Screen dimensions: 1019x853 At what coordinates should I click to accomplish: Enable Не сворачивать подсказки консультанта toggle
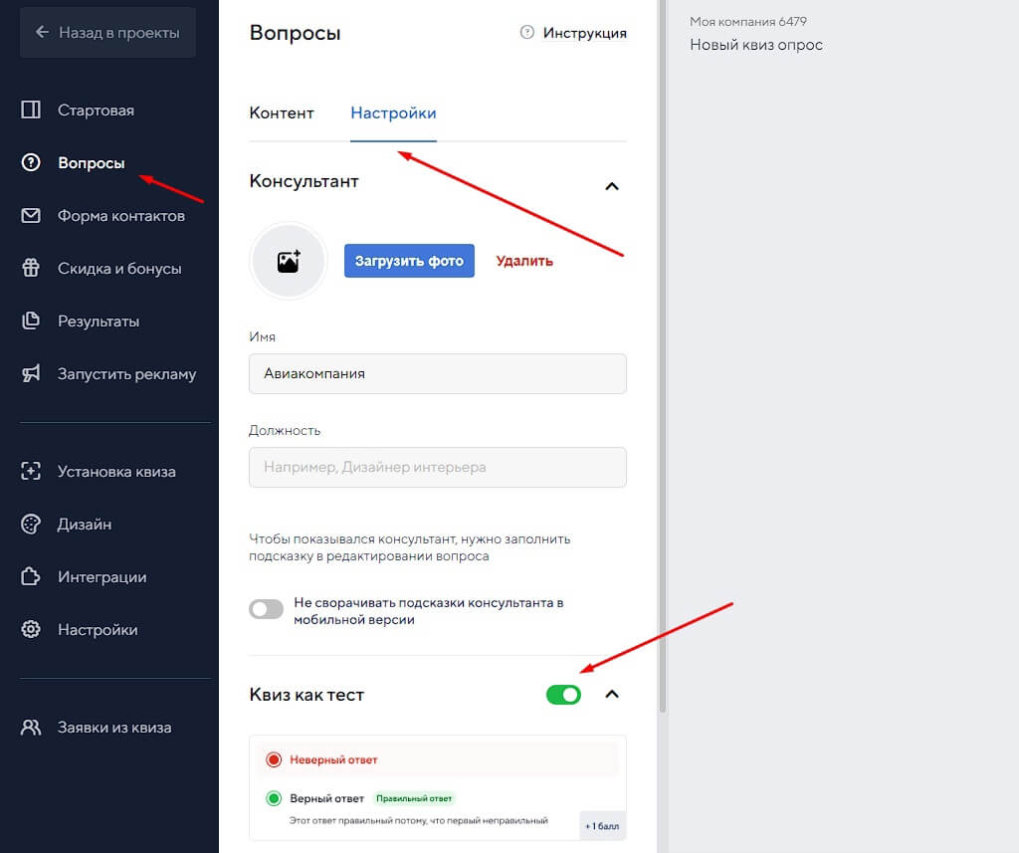(267, 610)
